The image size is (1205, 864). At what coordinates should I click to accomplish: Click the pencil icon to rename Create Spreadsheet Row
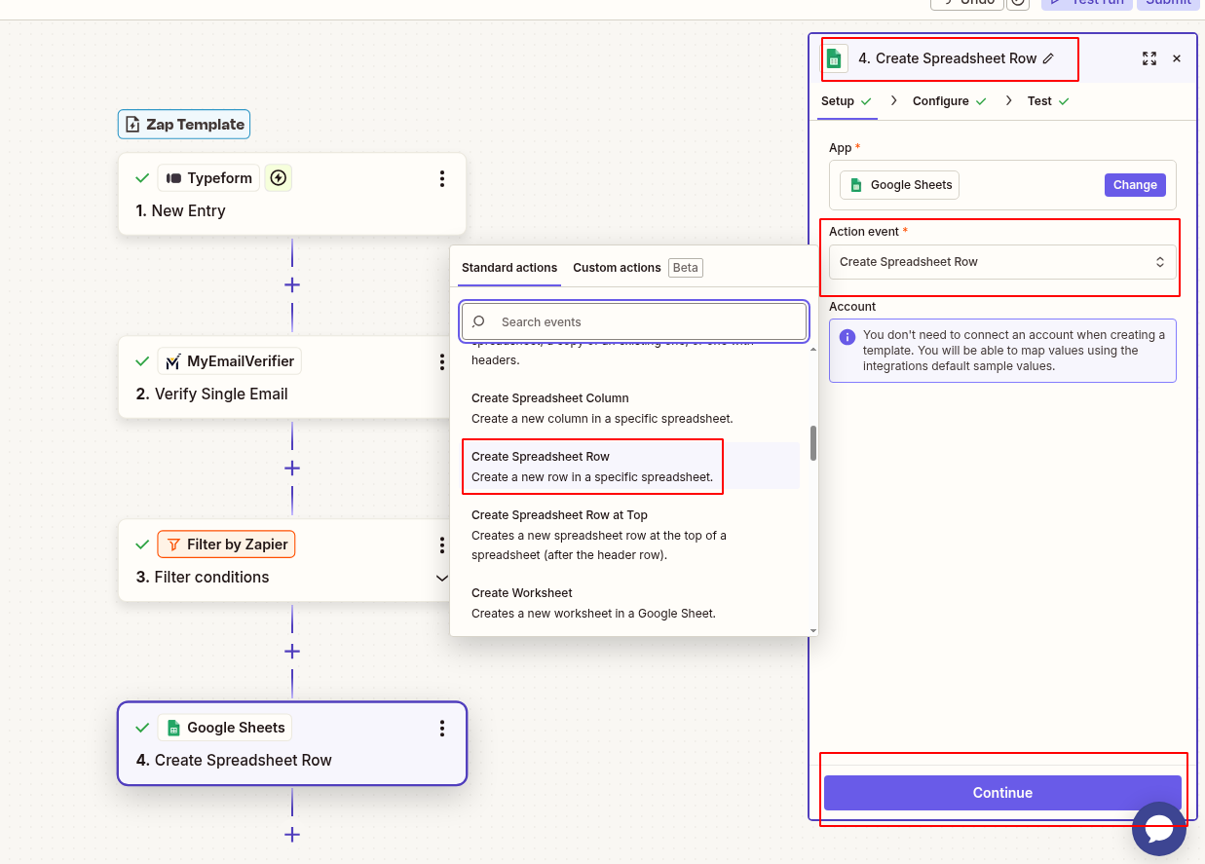(1048, 58)
